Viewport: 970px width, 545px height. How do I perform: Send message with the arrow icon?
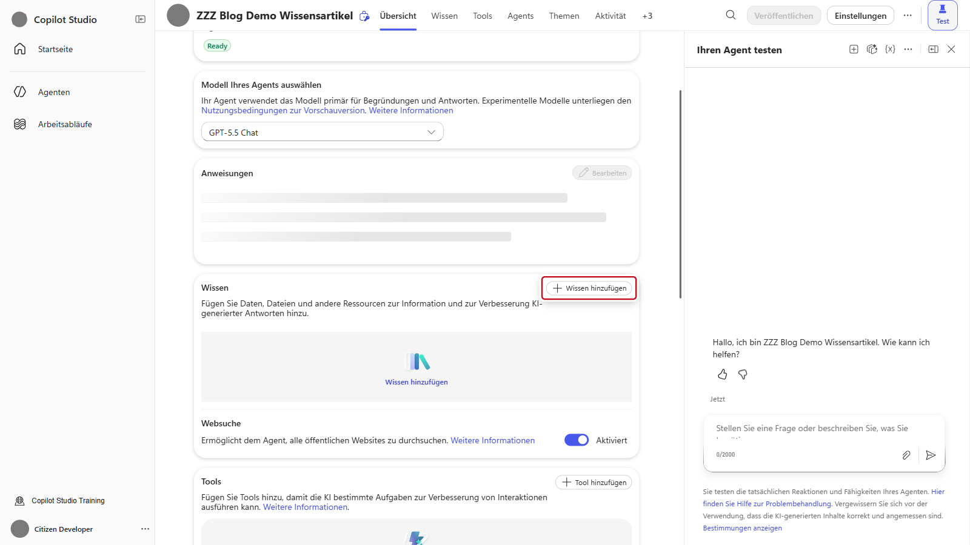[931, 455]
